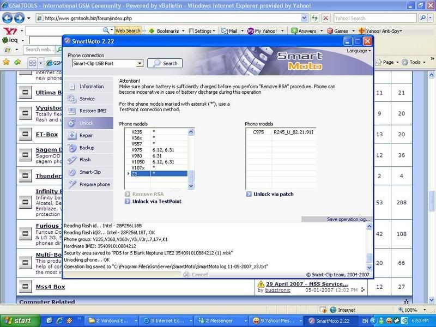Select the Z3 phone model row

156,174
